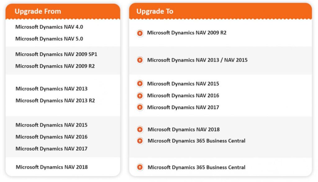The height and width of the screenshot is (182, 318).
Task: Open Microsoft Dynamics NAV 2013 / NAV 2015 target
Action: point(197,60)
